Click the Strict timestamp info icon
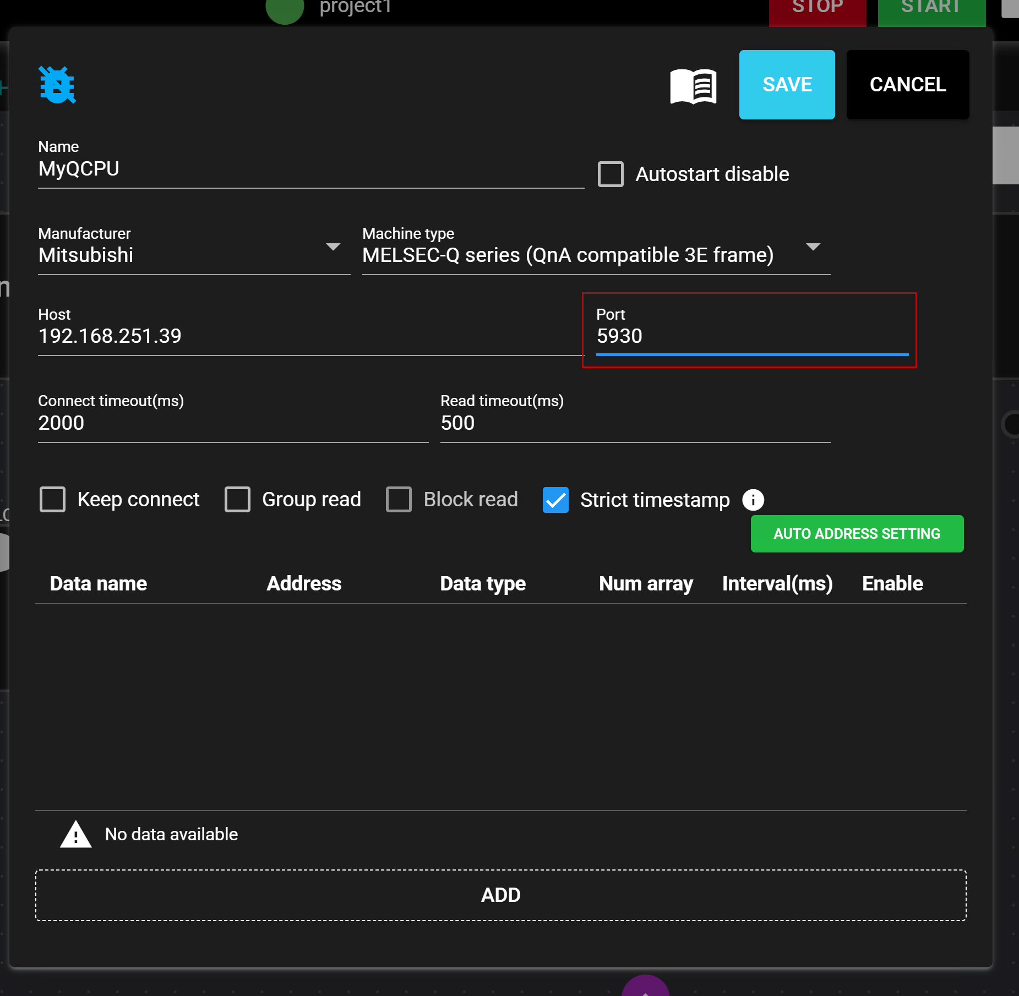This screenshot has width=1019, height=996. [753, 500]
